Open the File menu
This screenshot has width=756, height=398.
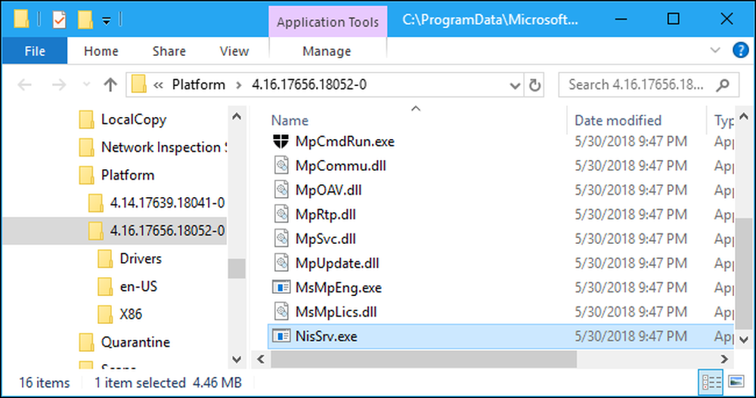click(35, 51)
